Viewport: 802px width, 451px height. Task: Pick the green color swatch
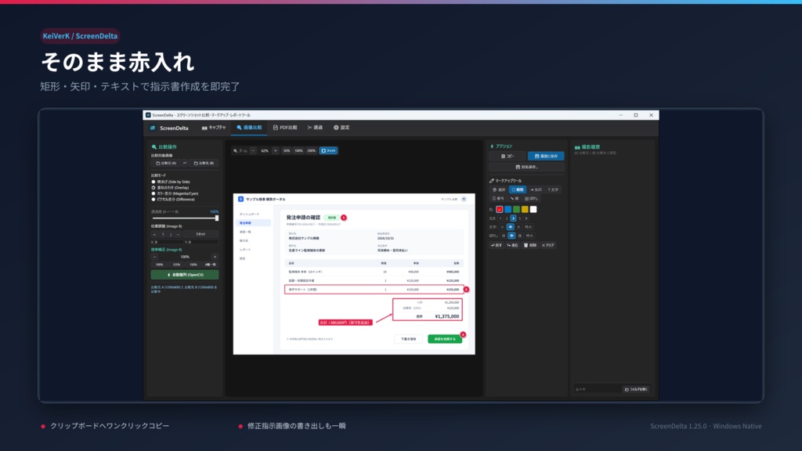tap(516, 209)
